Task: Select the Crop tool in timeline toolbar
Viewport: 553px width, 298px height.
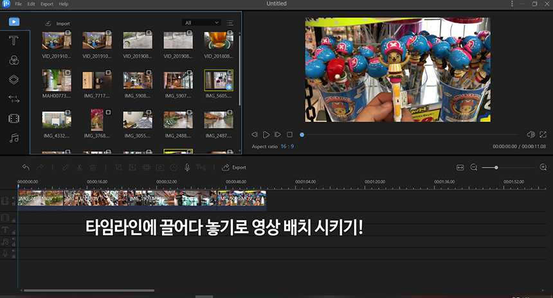Action: (118, 168)
